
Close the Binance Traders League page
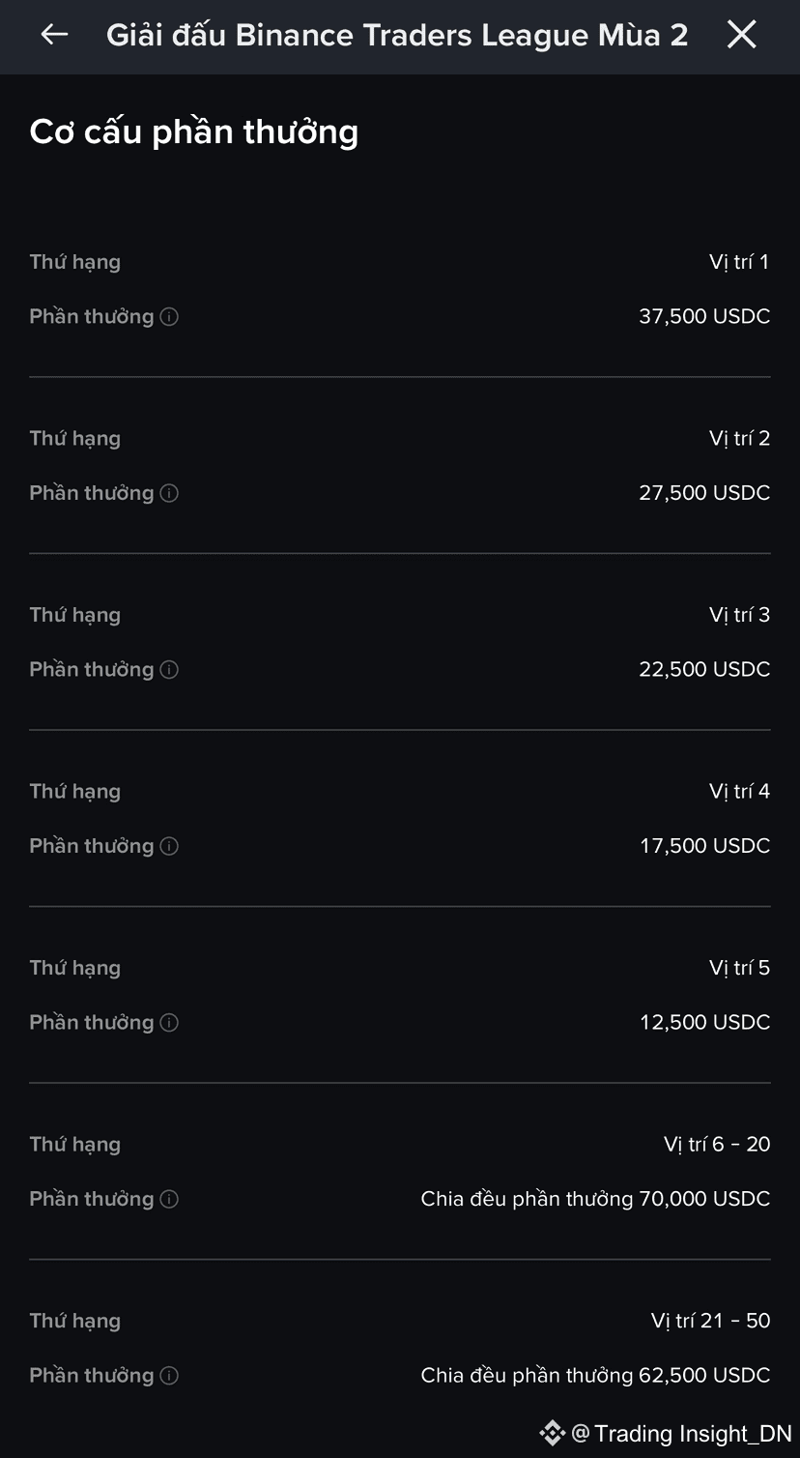click(x=741, y=35)
